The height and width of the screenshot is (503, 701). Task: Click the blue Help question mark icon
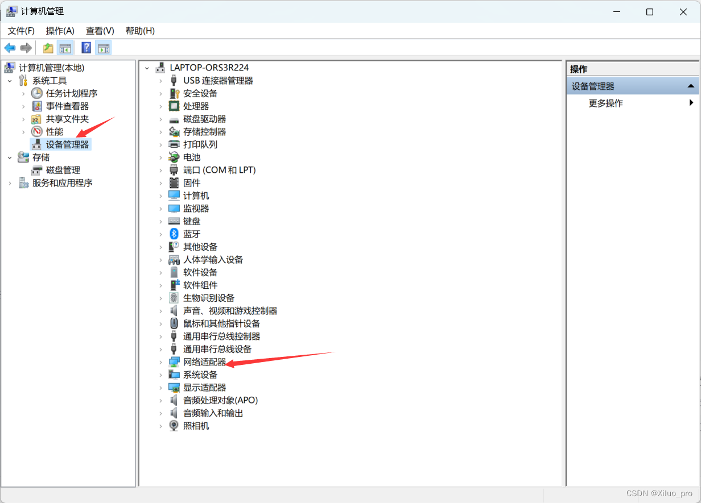point(86,48)
